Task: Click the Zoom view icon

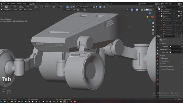Action: (x=153, y=23)
